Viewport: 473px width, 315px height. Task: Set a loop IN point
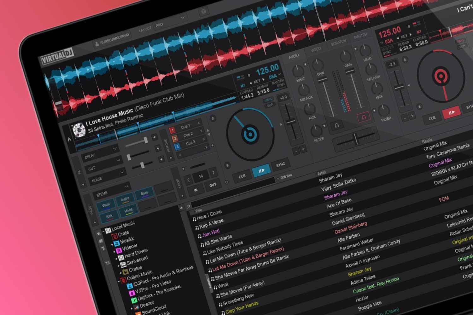[x=196, y=190]
